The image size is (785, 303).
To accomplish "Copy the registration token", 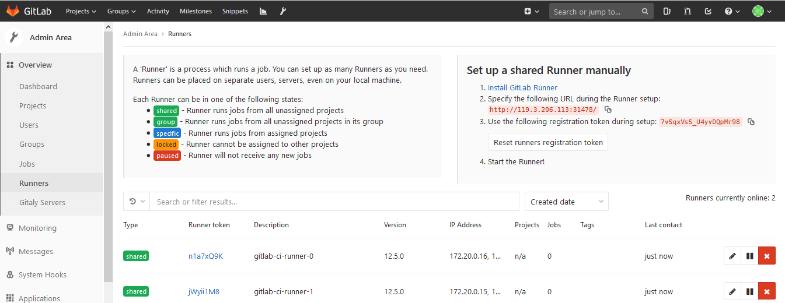I will [x=751, y=122].
